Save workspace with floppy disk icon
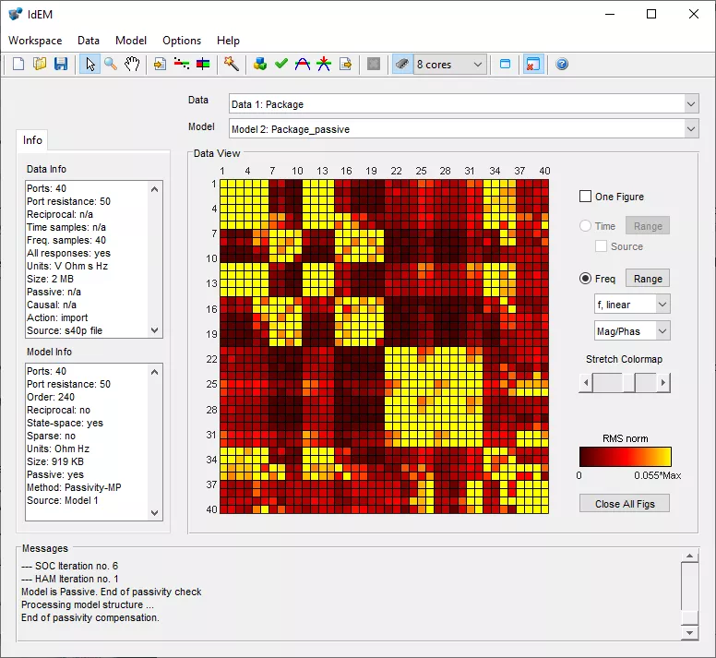This screenshot has height=658, width=716. tap(61, 65)
